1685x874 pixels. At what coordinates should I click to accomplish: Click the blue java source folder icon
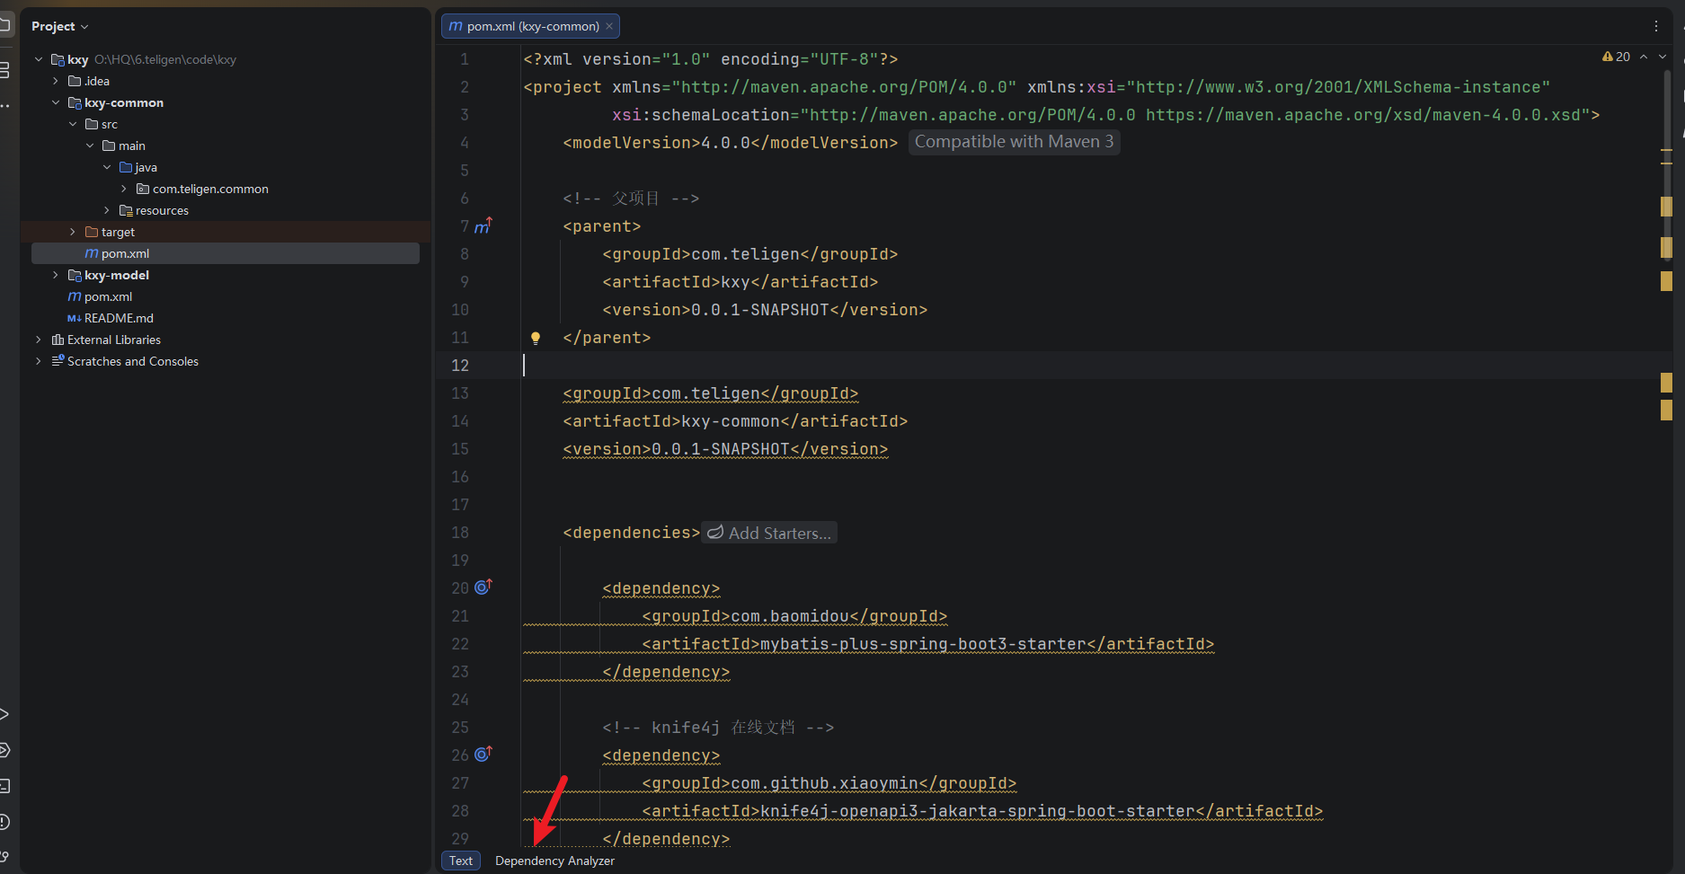(126, 167)
